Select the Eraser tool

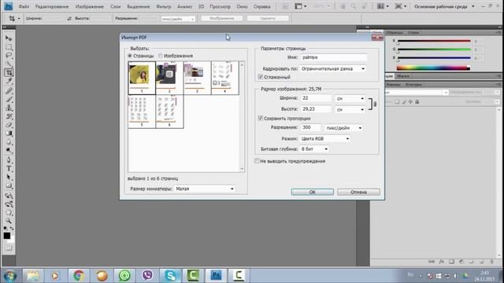tap(9, 125)
